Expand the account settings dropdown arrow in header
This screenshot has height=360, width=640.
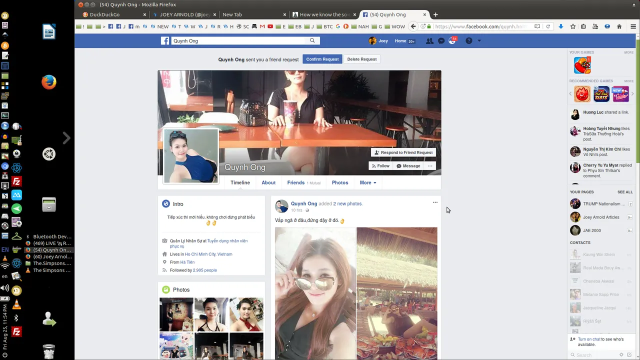click(x=479, y=41)
